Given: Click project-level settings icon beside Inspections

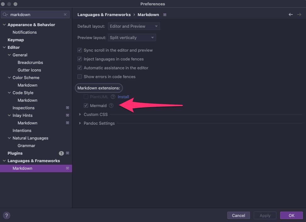Looking at the screenshot, I should [x=67, y=108].
